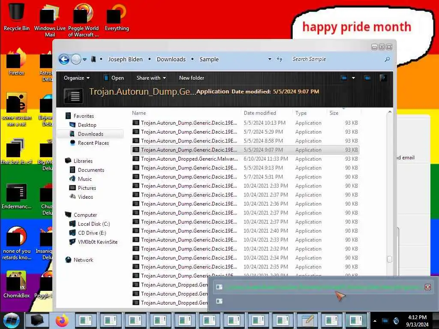Select the file modified 5/5/2024 9:13 PM
This screenshot has width=439, height=329.
point(245,168)
